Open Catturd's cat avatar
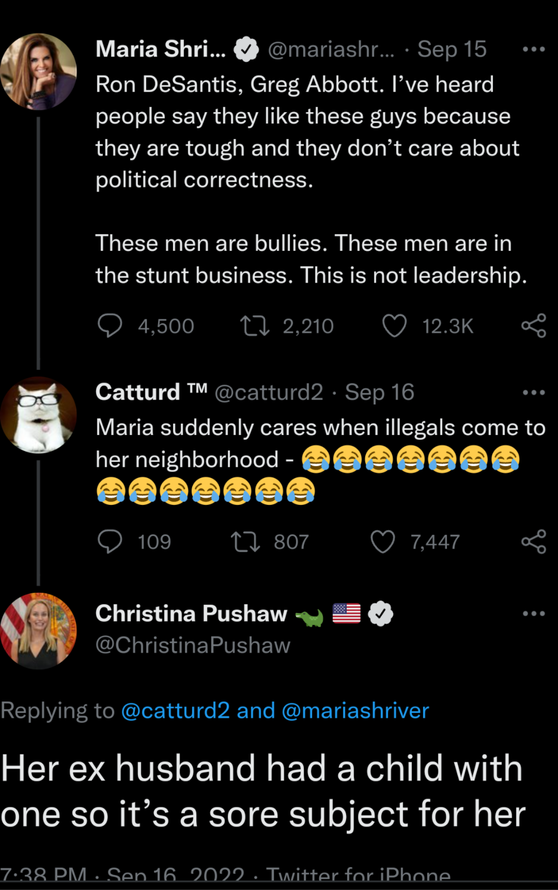This screenshot has width=558, height=890. [39, 415]
